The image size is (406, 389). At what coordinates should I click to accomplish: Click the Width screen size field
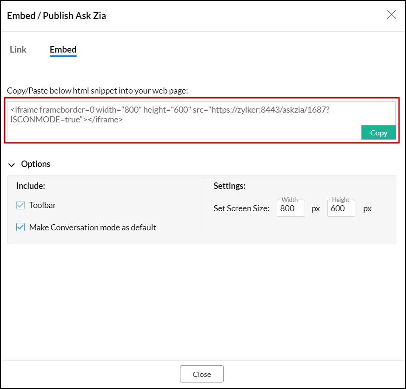pyautogui.click(x=291, y=208)
